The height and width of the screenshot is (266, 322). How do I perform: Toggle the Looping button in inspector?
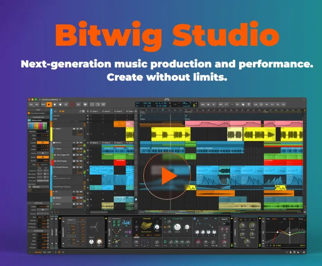coord(43,142)
